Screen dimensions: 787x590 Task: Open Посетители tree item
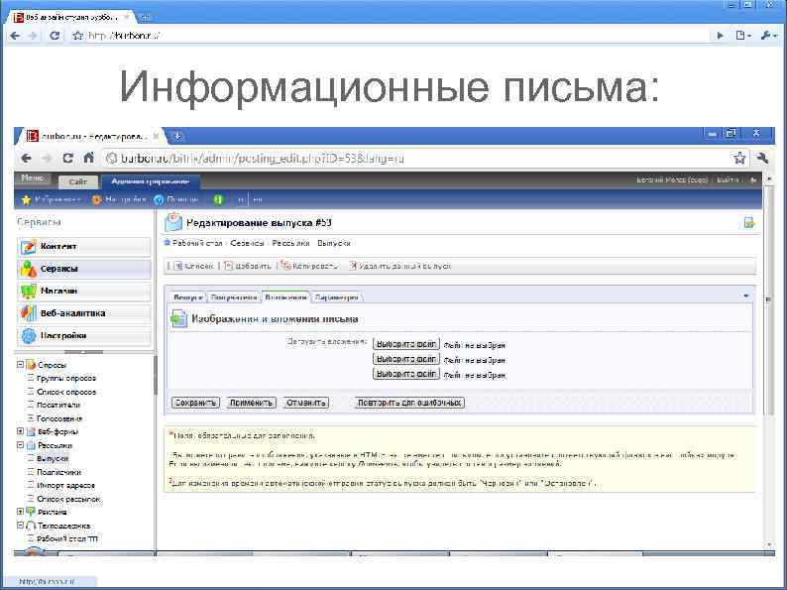[x=58, y=405]
